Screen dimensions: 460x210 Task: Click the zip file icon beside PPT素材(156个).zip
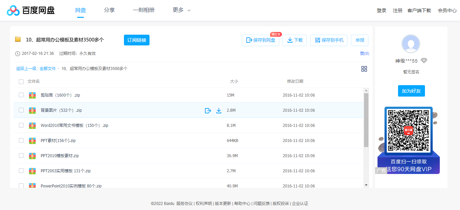(32, 140)
